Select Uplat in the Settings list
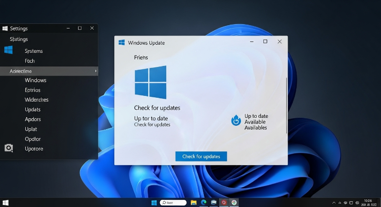 31,129
